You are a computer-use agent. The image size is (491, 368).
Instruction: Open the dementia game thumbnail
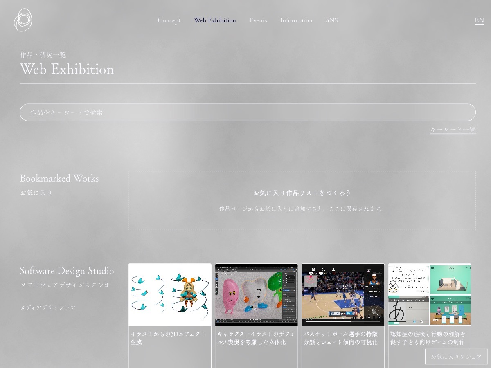point(430,295)
